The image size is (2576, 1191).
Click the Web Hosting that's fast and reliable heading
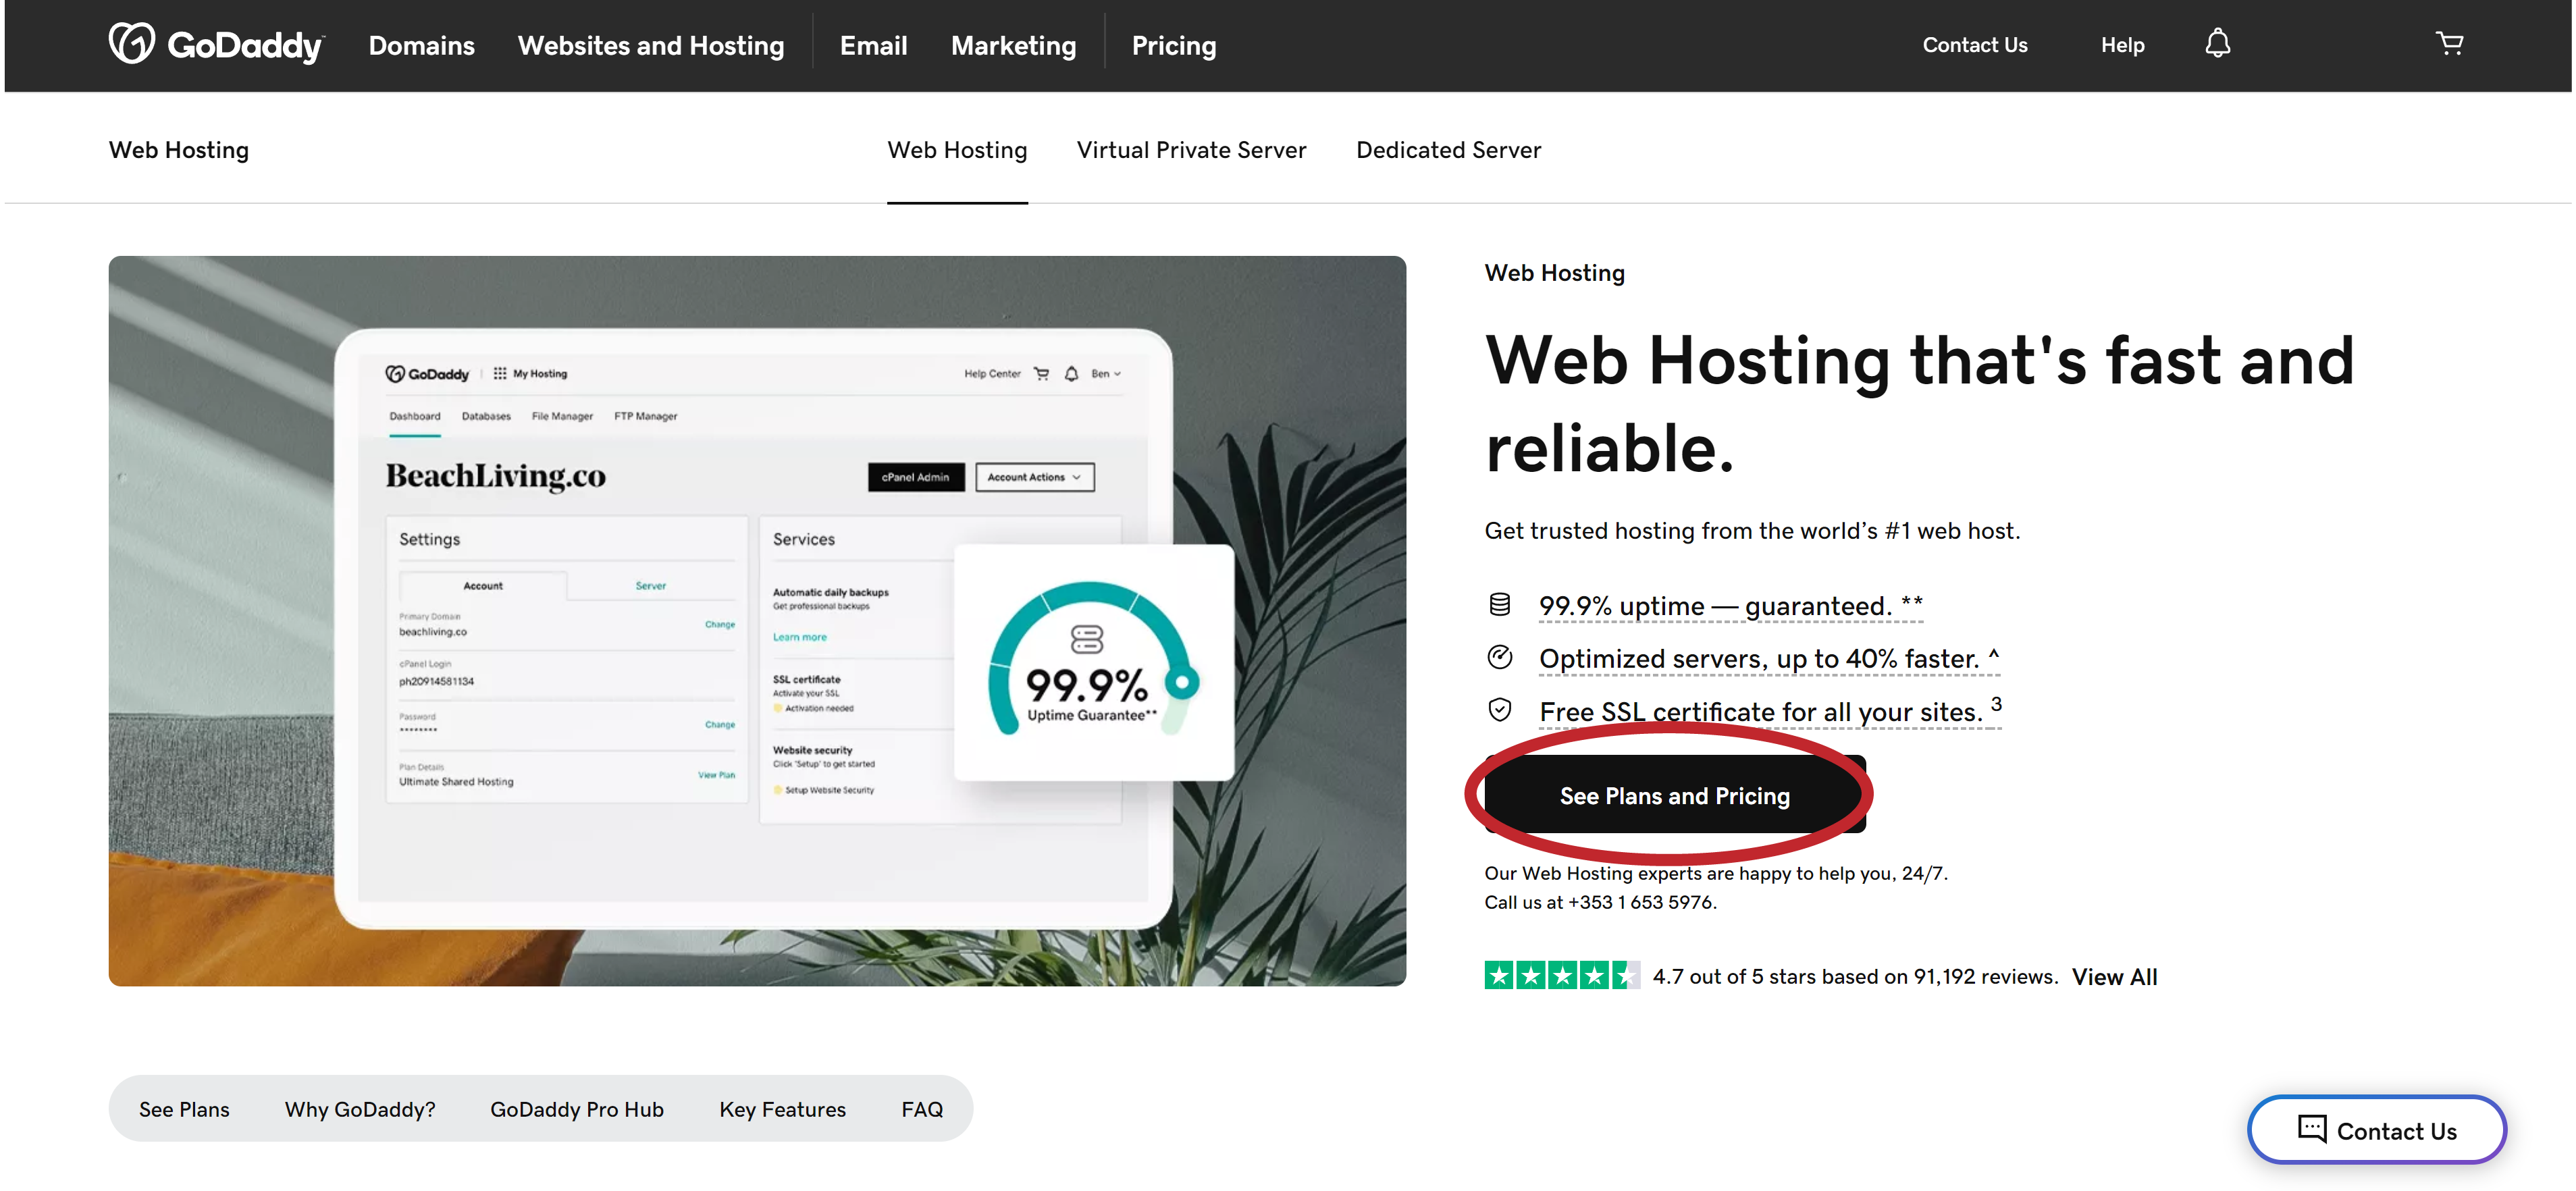[1919, 403]
